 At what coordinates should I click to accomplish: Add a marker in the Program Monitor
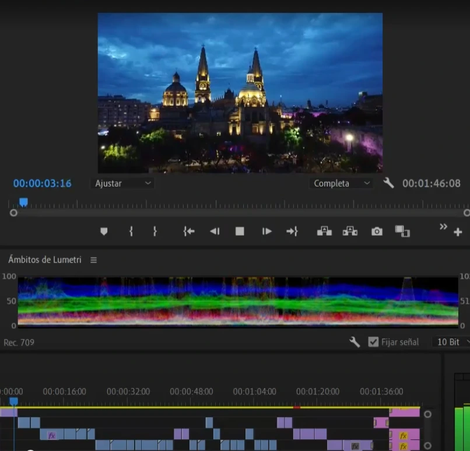pyautogui.click(x=104, y=232)
